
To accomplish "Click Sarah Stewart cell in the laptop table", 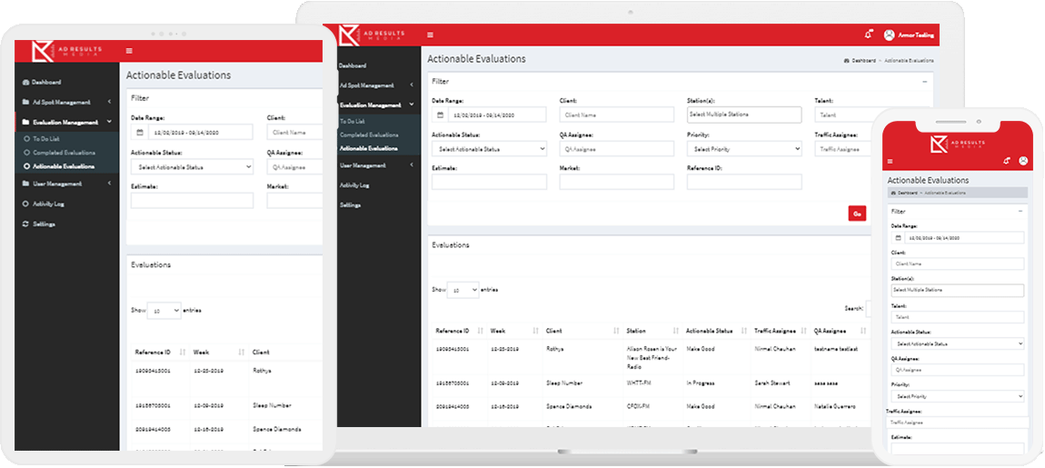I will (771, 383).
